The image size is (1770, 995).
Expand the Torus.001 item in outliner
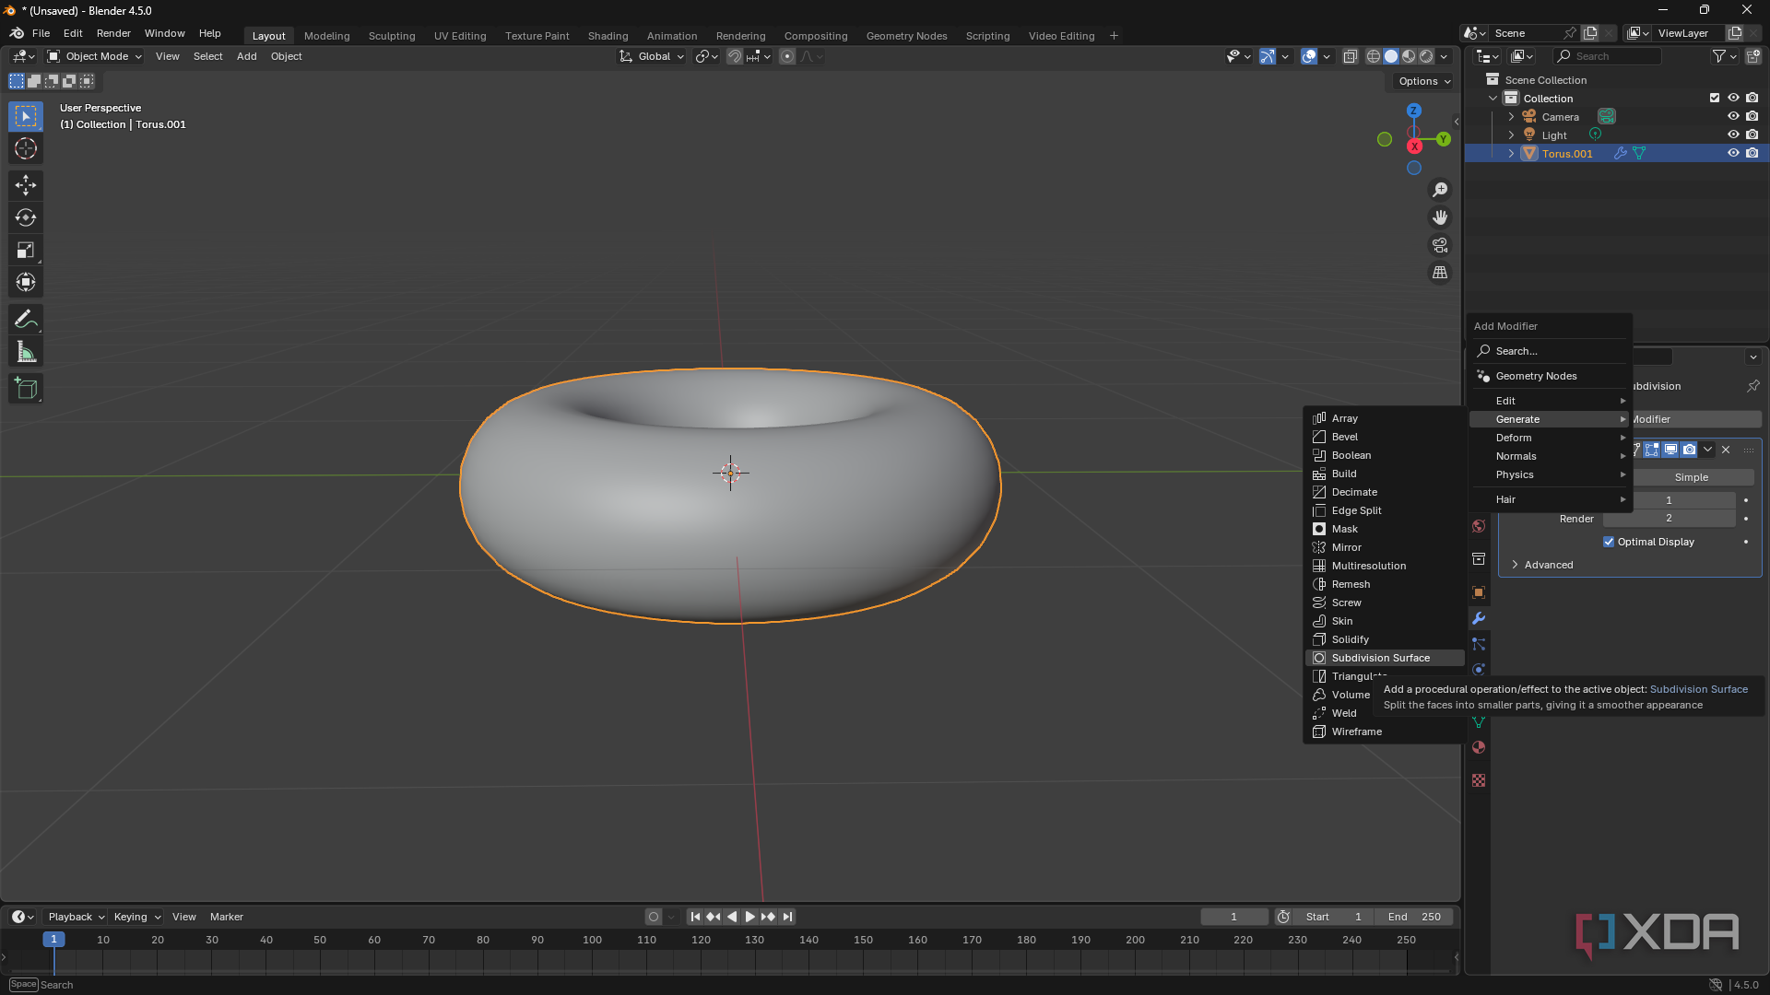click(x=1511, y=154)
